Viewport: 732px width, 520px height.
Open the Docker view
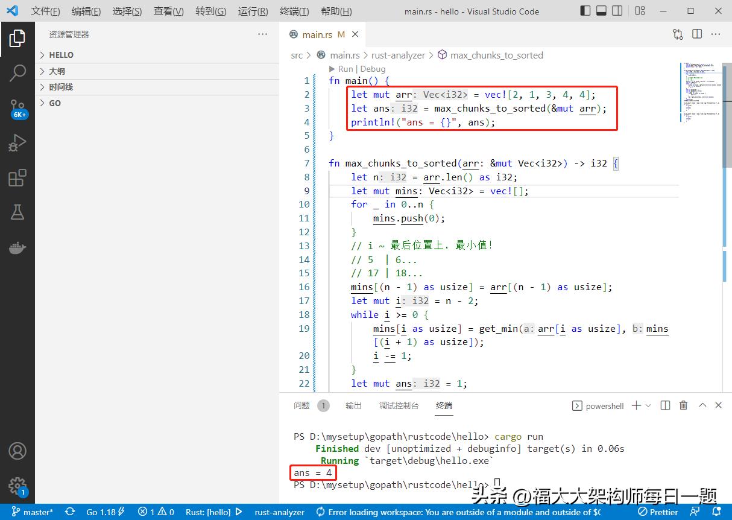click(x=17, y=247)
